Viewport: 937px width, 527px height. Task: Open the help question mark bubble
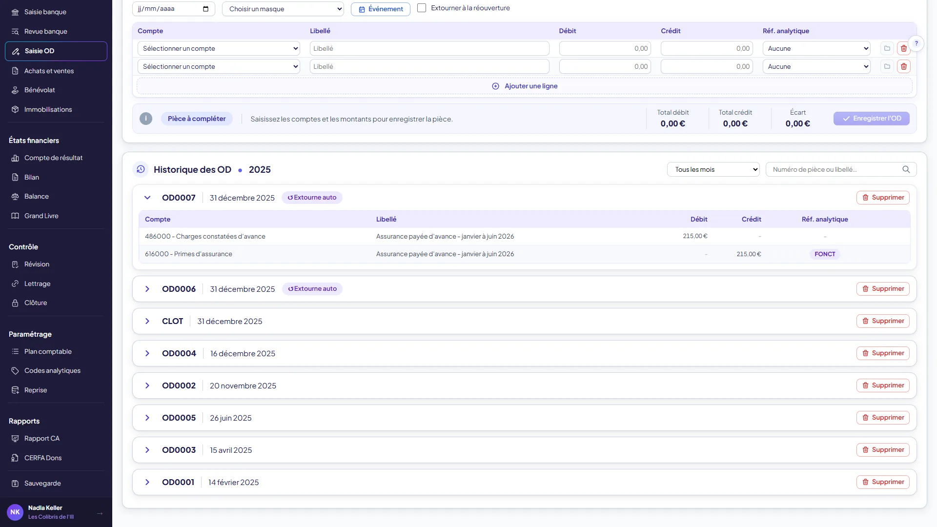[917, 43]
